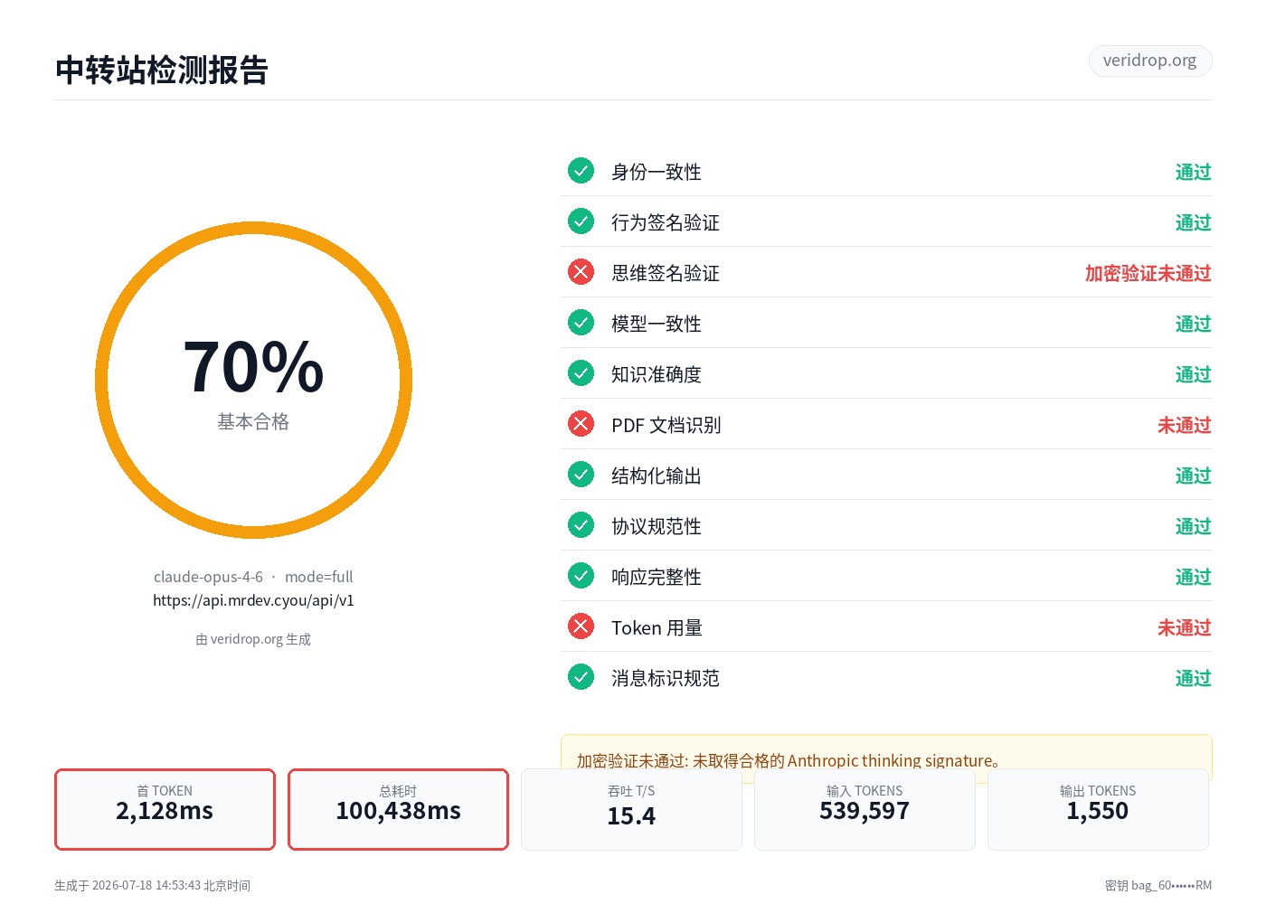Image resolution: width=1266 pixels, height=904 pixels.
Task: Select the 首 TOKEN 2,128ms card
Action: (x=165, y=809)
